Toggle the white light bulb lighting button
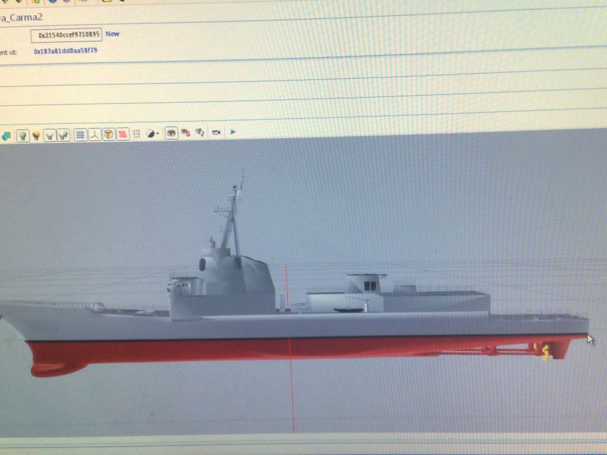This screenshot has width=607, height=455. (49, 136)
